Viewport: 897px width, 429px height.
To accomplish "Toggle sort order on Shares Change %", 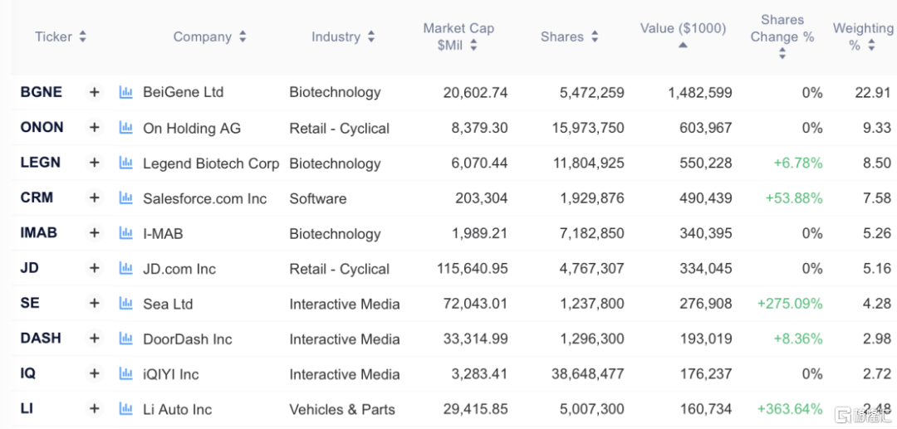I will coord(782,37).
